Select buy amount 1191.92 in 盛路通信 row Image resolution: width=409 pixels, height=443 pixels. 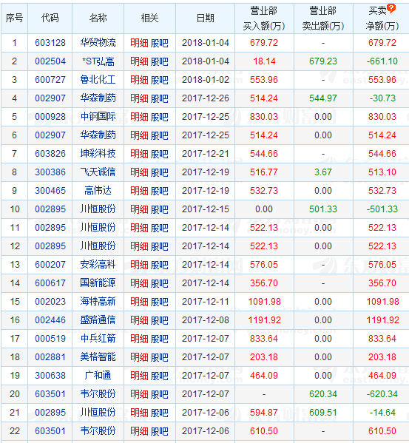[264, 320]
